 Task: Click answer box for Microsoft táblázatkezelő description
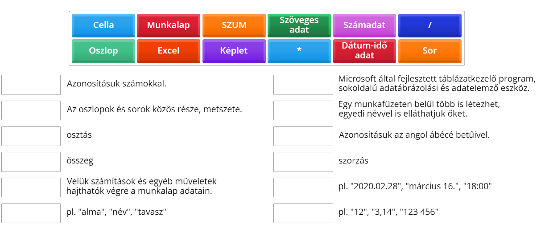[x=303, y=85]
